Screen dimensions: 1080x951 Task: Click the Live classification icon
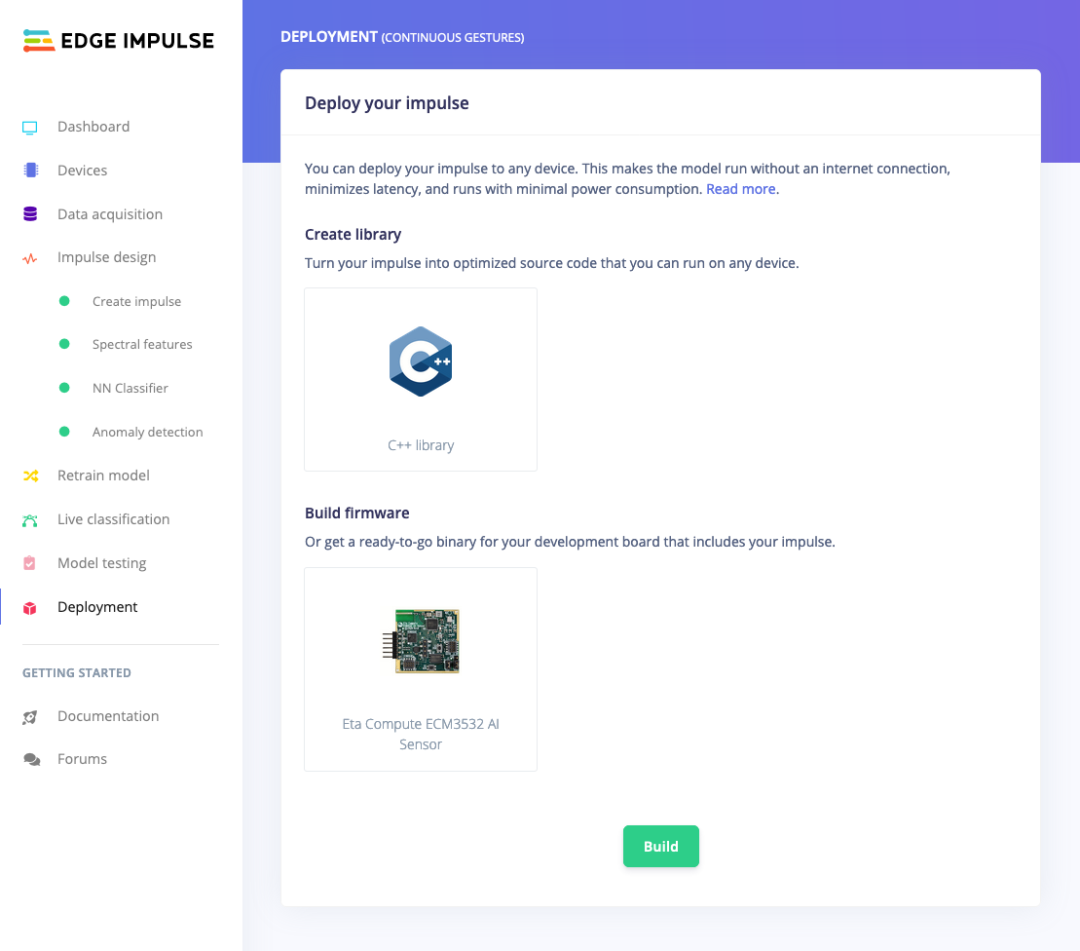29,520
